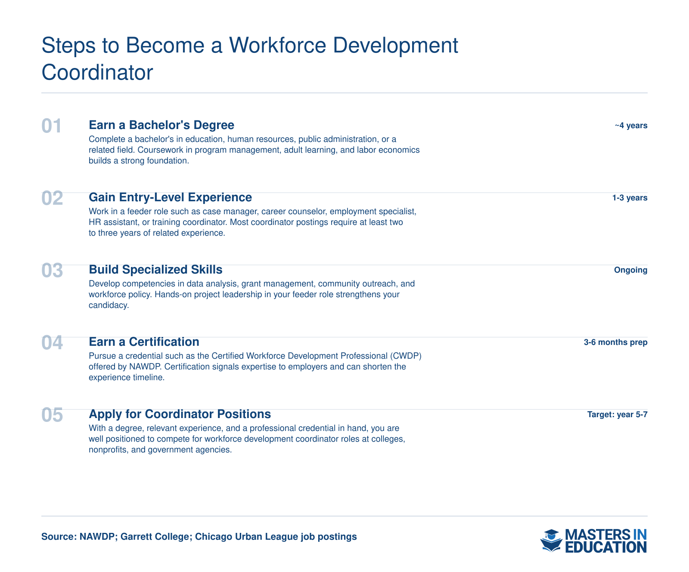Click the step number 03
The image size is (689, 572).
(52, 271)
